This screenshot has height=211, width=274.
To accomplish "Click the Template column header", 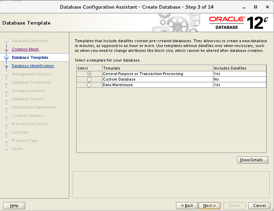I will click(x=157, y=68).
